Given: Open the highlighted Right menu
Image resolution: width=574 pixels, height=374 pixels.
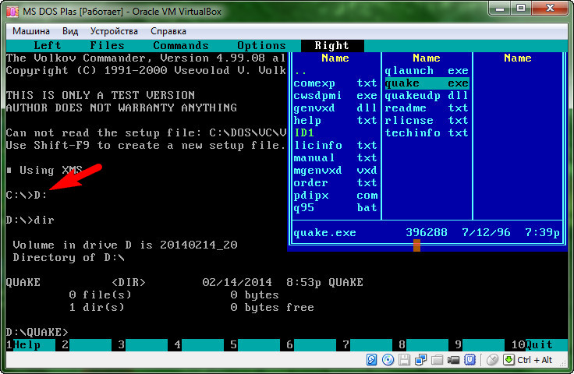Looking at the screenshot, I should [x=332, y=46].
